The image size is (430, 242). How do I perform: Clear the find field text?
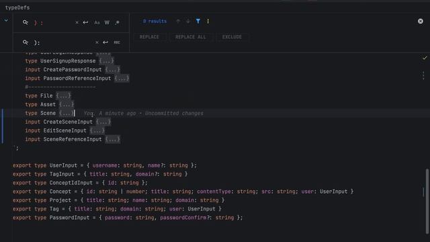pyautogui.click(x=77, y=22)
